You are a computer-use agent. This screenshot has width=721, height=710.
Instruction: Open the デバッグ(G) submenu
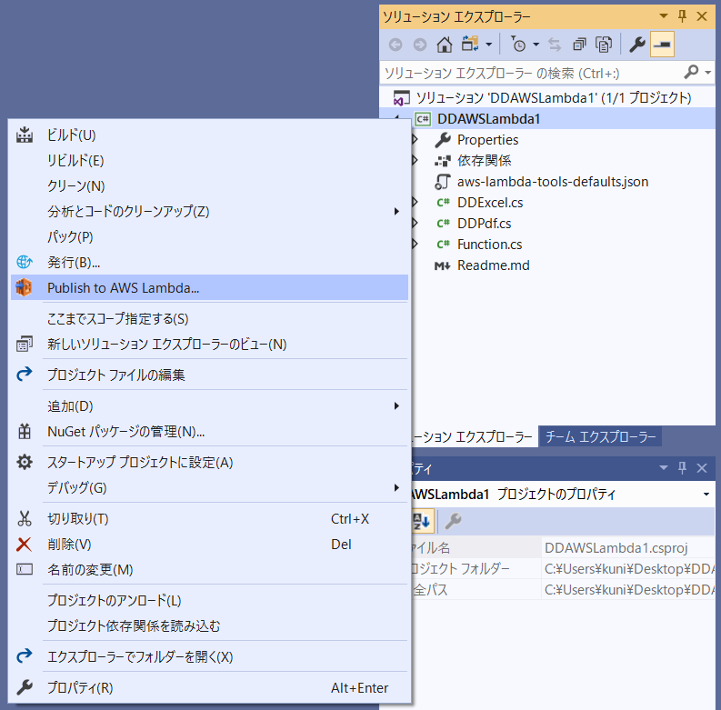point(209,487)
